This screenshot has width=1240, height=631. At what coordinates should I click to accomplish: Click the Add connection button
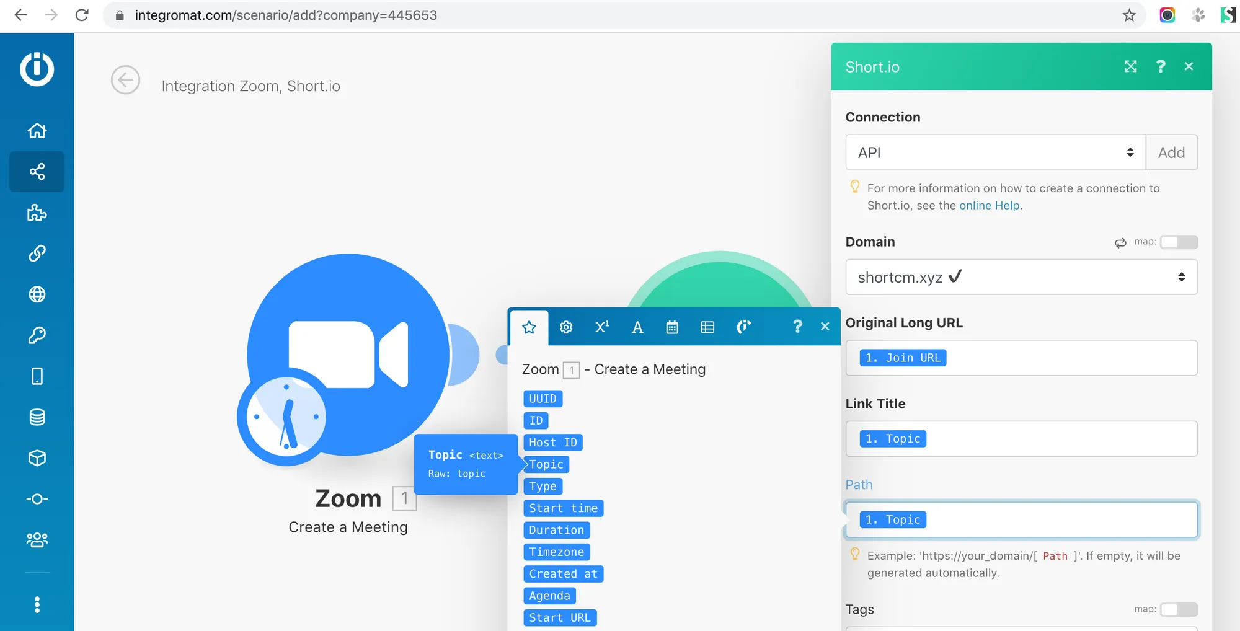coord(1172,152)
